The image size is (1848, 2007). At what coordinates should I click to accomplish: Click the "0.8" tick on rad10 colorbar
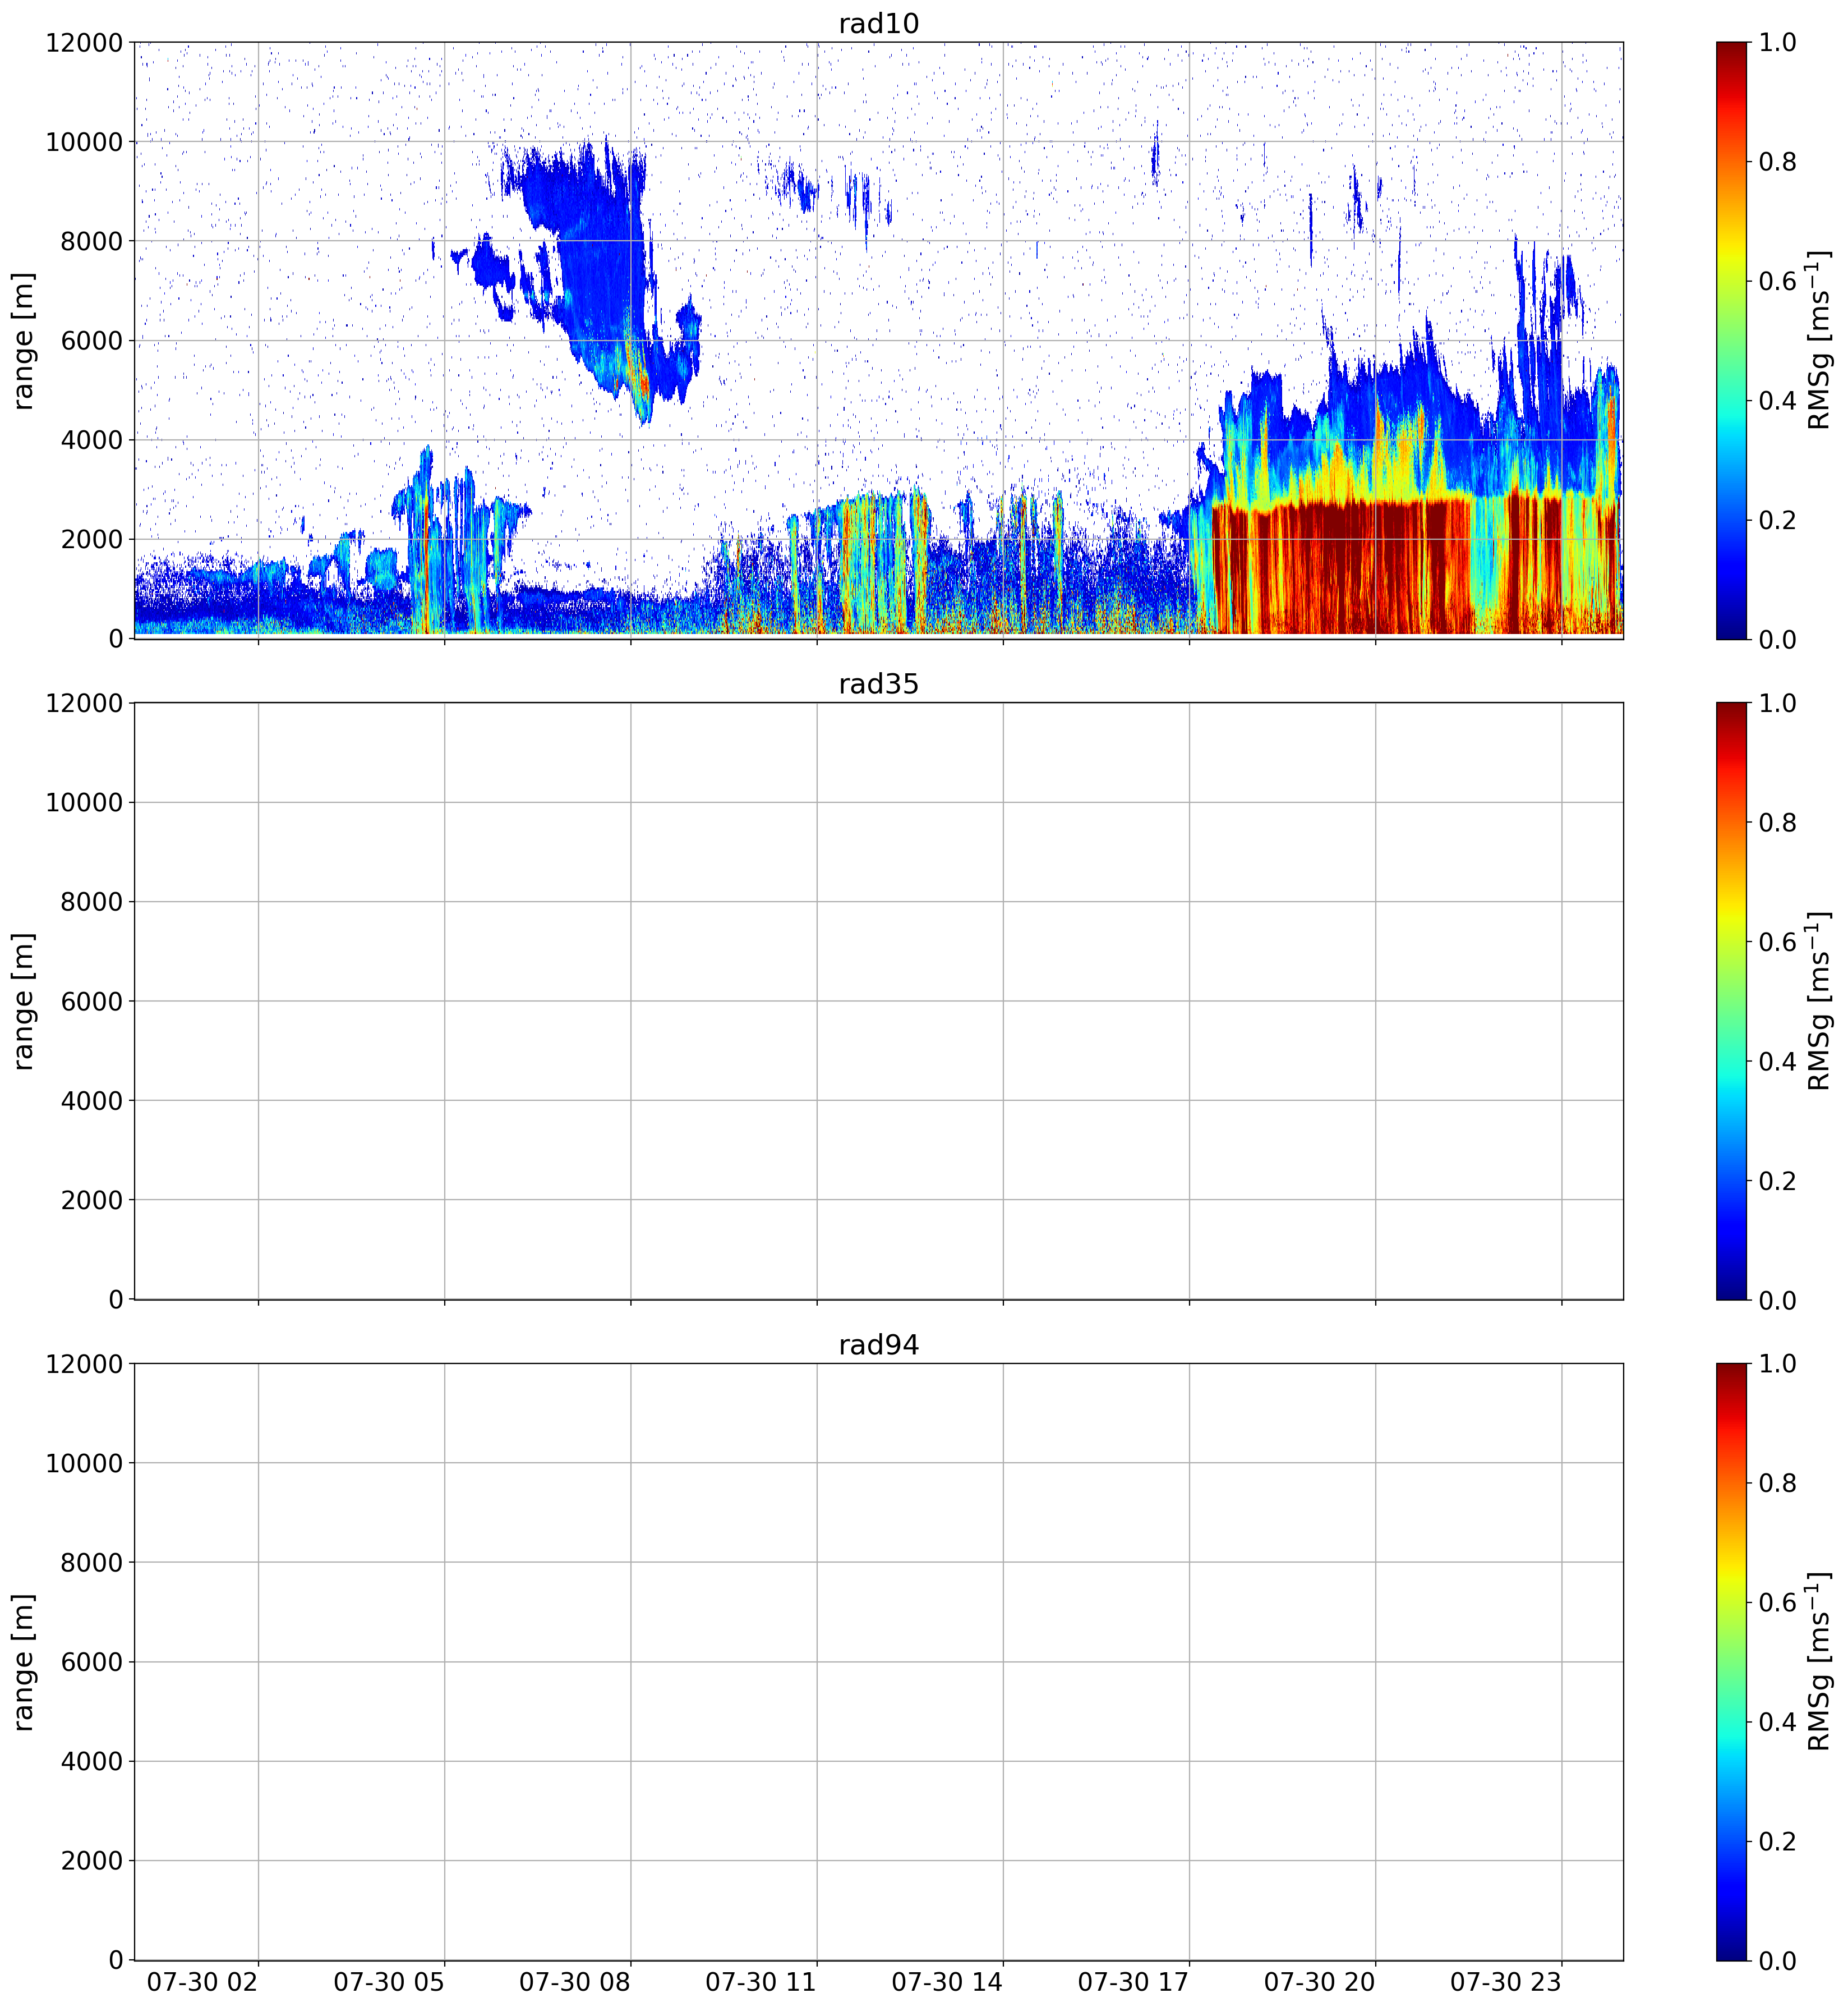point(1778,162)
